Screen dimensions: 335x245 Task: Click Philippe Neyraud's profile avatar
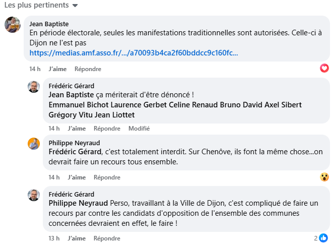click(x=34, y=143)
